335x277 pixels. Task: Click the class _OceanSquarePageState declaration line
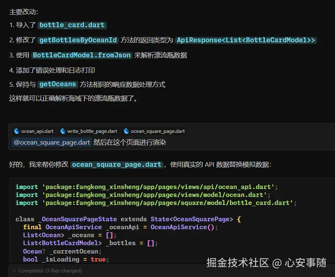tap(128, 219)
